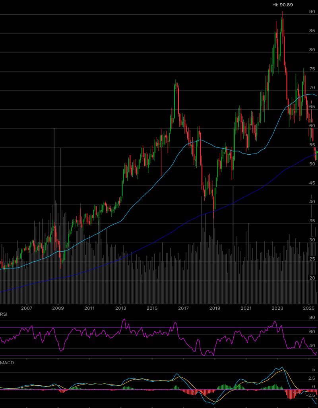
Task: Click the 20 price axis label
Action: (x=312, y=278)
